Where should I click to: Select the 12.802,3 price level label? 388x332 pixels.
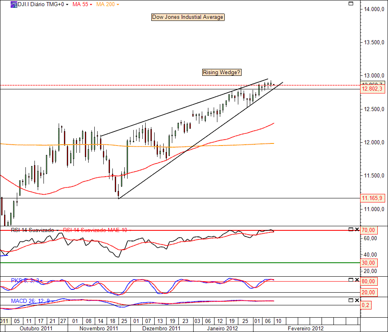pos(372,89)
